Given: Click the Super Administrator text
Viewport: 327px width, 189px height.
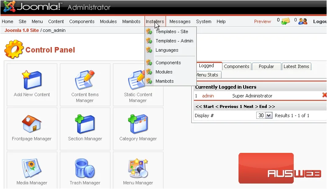Looking at the screenshot, I should 252,96.
